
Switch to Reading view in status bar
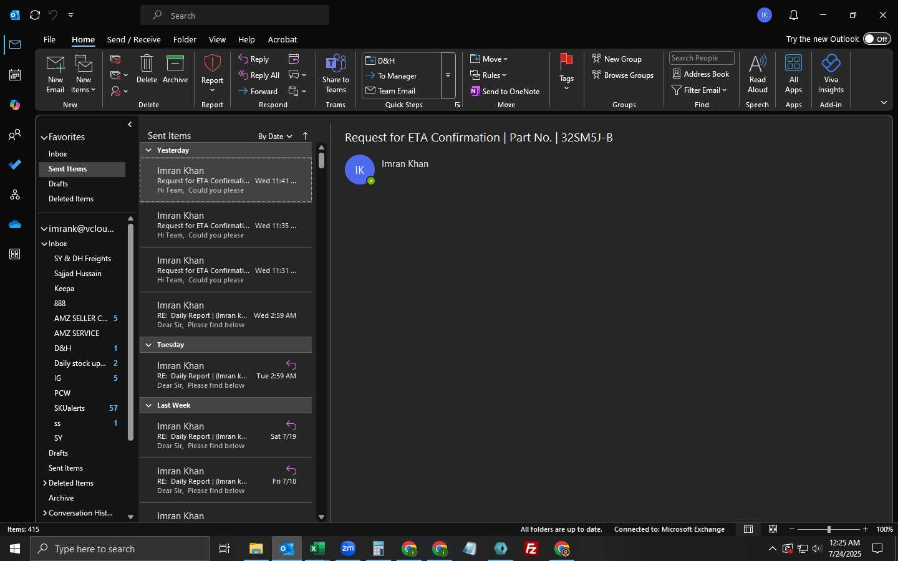[x=773, y=529]
